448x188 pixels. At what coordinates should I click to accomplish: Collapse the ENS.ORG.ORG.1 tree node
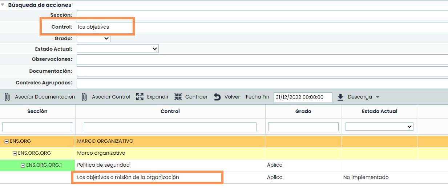[x=23, y=165]
